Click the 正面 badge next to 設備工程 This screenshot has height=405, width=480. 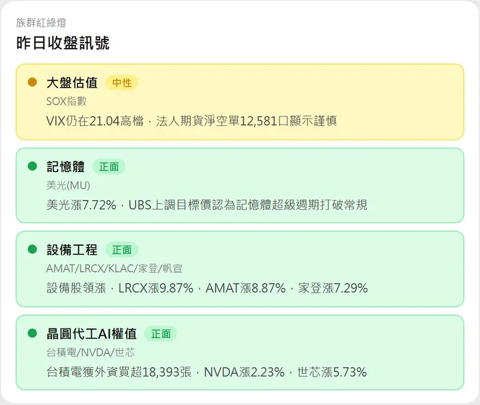tap(122, 250)
